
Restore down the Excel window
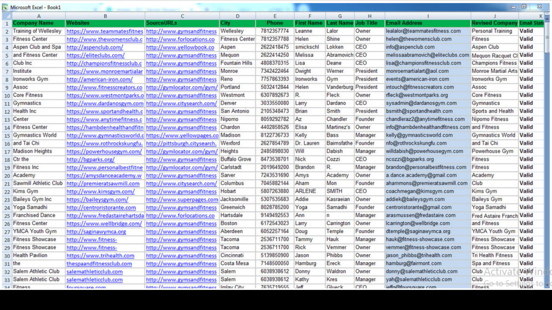coord(524,7)
